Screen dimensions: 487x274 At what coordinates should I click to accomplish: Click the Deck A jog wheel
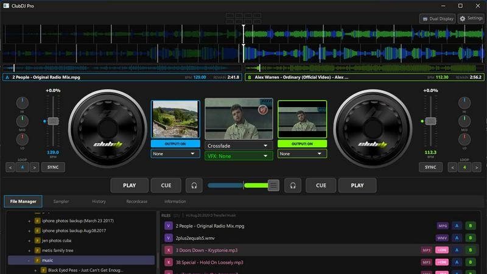pos(108,128)
